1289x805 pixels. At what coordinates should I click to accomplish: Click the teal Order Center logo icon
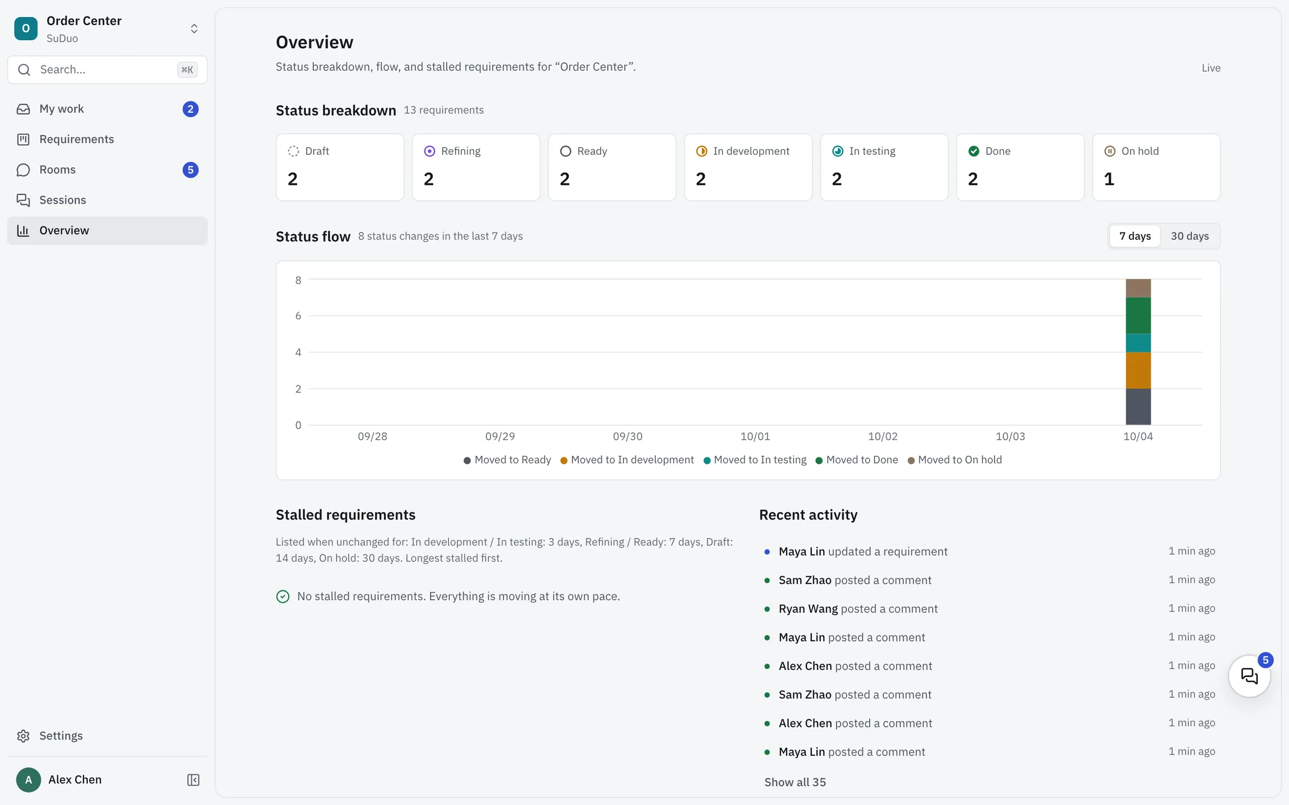[26, 29]
